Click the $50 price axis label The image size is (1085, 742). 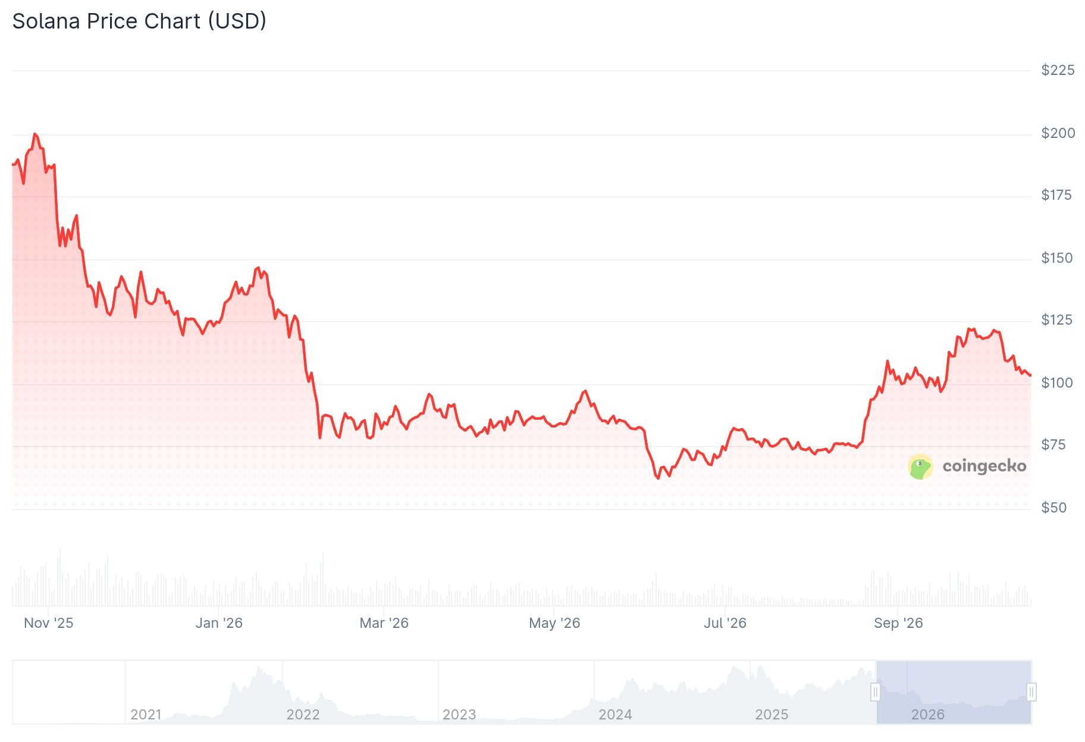click(1054, 508)
